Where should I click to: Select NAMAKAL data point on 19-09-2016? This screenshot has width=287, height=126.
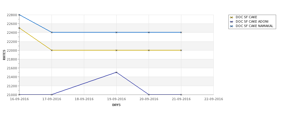[x=116, y=32]
